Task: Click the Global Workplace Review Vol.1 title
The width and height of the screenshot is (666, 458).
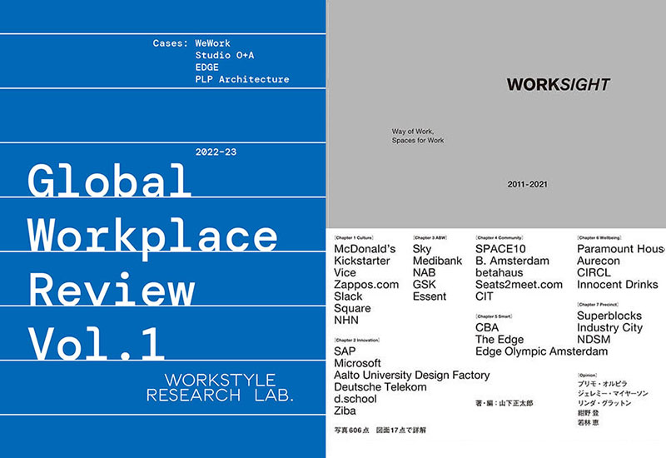Action: coord(153,261)
